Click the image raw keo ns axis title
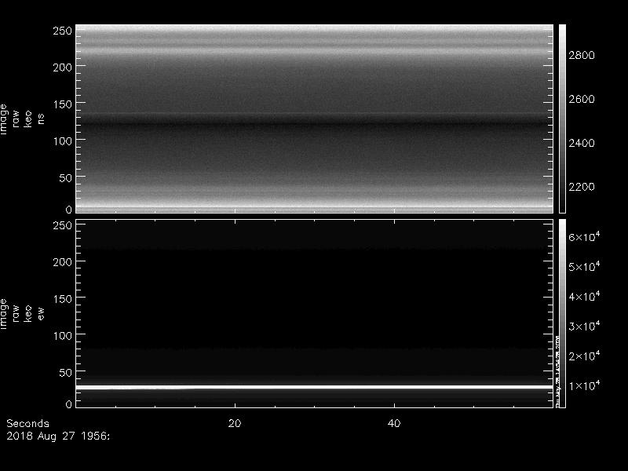 click(x=22, y=119)
